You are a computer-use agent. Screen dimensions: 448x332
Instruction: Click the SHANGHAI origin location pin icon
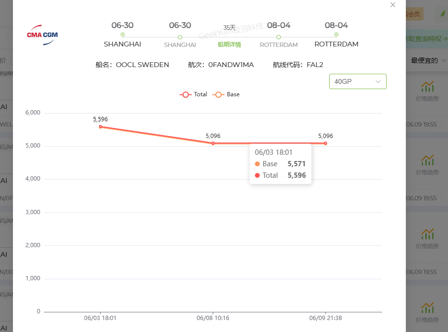tap(123, 35)
